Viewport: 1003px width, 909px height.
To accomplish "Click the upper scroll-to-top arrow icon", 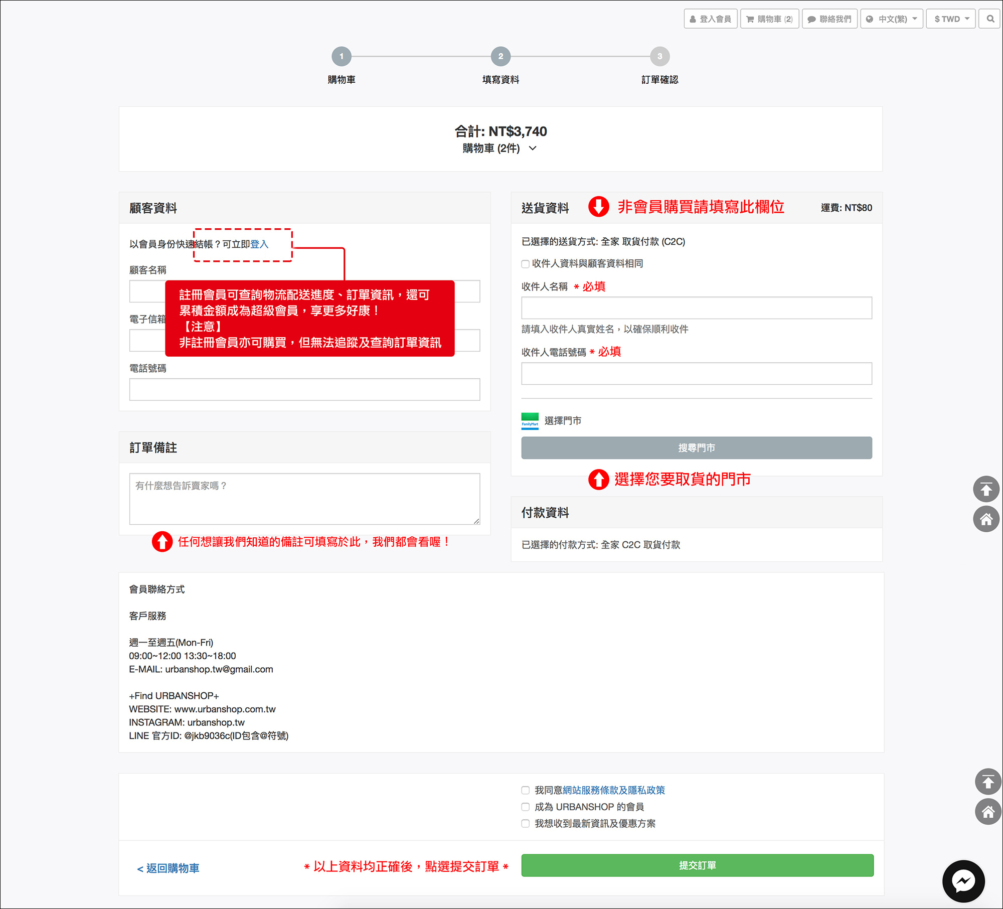I will point(986,489).
